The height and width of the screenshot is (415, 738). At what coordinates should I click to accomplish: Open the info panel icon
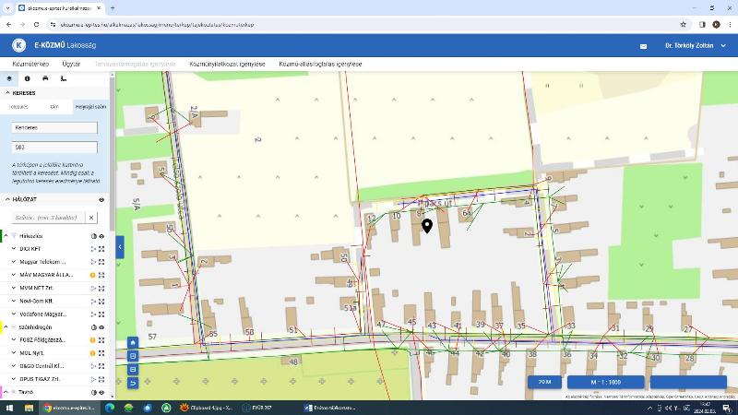click(28, 78)
